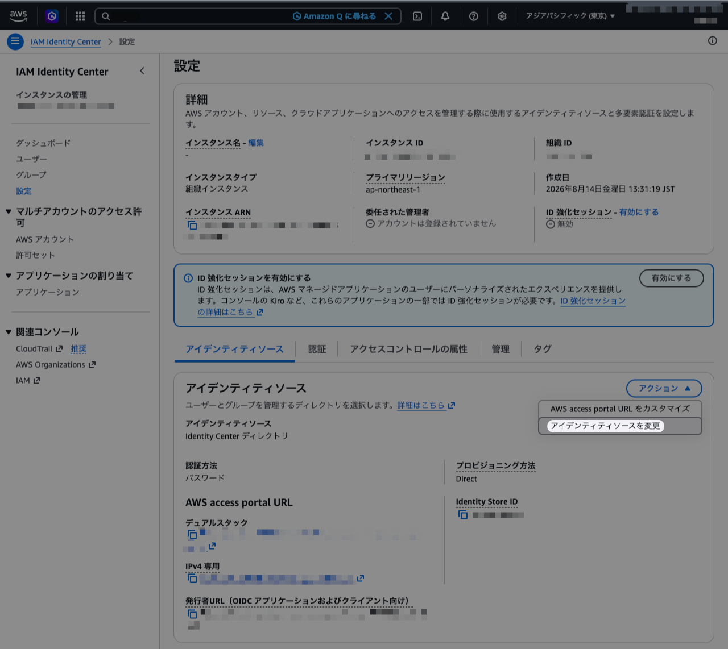Copy the instance ARN with the copy icon
This screenshot has height=649, width=728.
pyautogui.click(x=192, y=225)
